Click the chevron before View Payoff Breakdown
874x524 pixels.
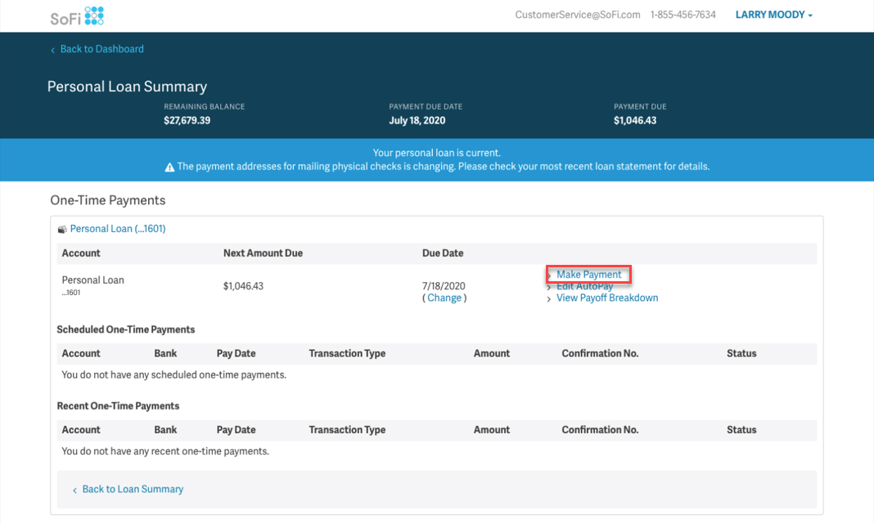coord(549,299)
